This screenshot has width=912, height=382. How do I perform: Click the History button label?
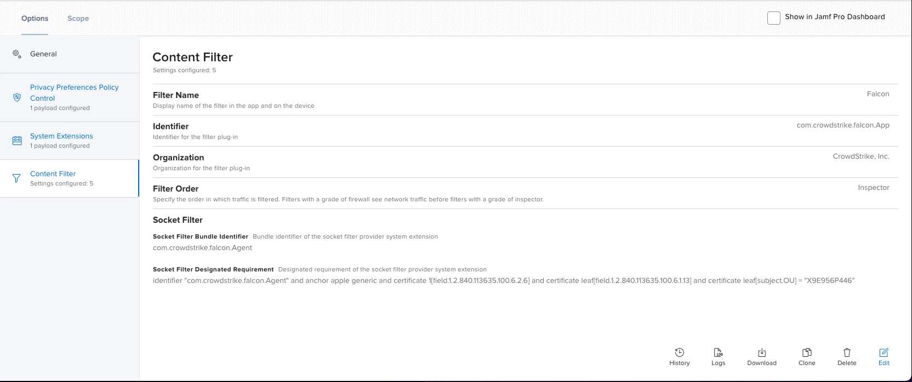coord(680,363)
